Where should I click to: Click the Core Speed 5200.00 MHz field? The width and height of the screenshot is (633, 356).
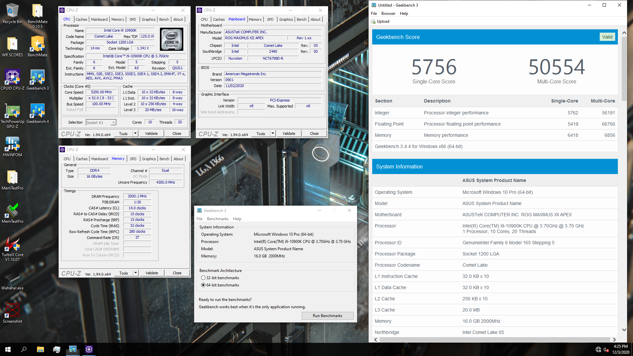point(101,92)
